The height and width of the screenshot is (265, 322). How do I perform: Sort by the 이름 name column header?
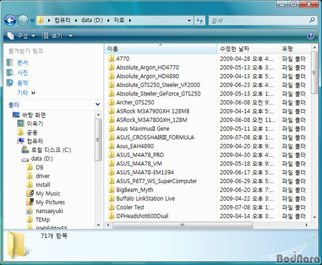pyautogui.click(x=160, y=49)
